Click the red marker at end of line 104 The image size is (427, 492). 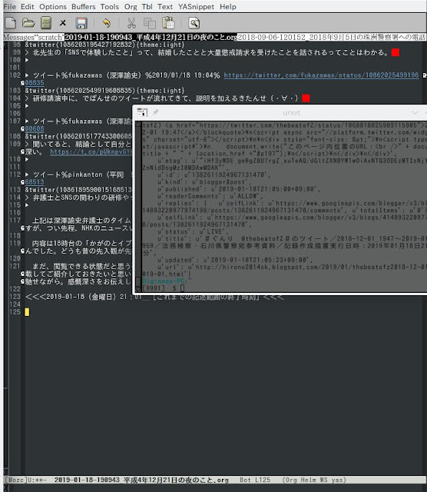(306, 98)
